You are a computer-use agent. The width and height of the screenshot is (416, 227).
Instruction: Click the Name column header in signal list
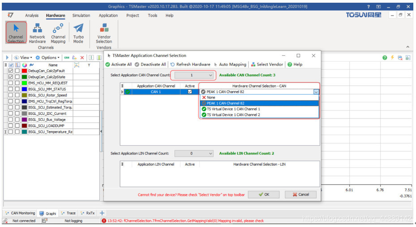pyautogui.click(x=53, y=65)
